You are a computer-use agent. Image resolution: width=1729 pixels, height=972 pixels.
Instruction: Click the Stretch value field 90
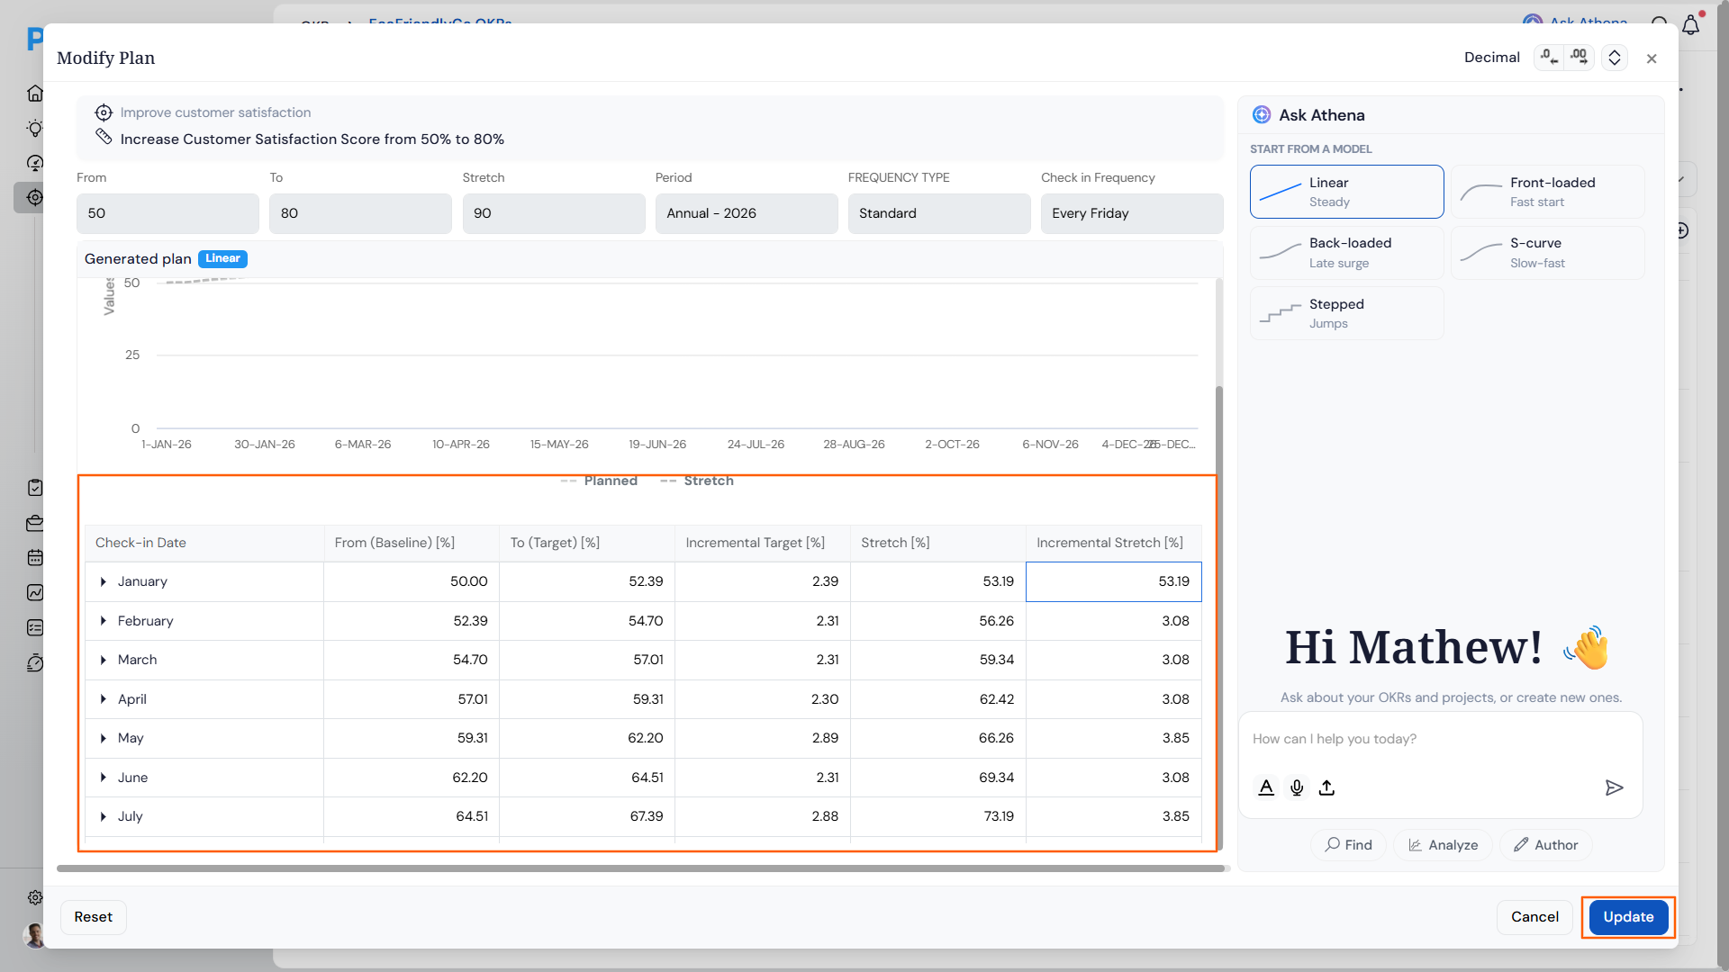point(554,213)
